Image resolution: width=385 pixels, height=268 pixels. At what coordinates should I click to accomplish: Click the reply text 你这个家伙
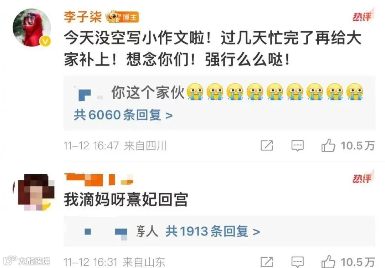148,92
